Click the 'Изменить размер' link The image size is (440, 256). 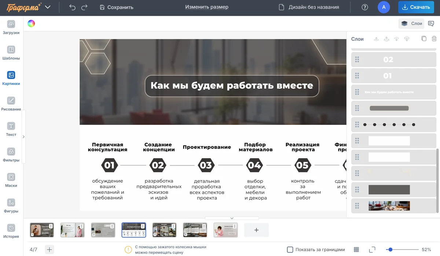(x=206, y=7)
